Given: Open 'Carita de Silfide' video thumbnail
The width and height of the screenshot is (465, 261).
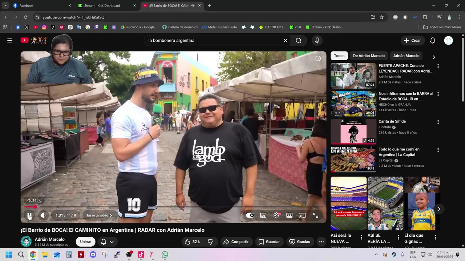Looking at the screenshot, I should pyautogui.click(x=353, y=131).
